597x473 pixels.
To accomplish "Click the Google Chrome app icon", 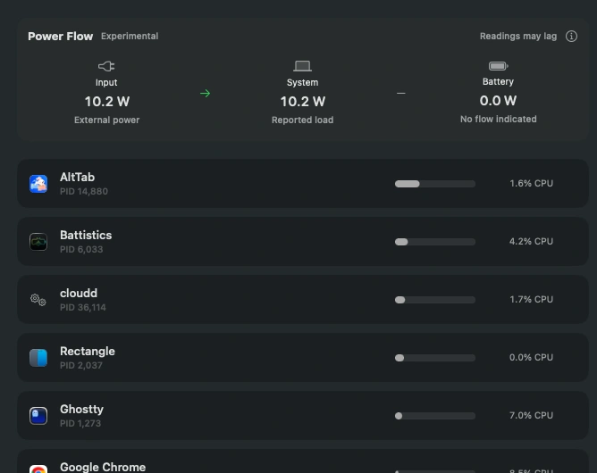I will coord(38,469).
